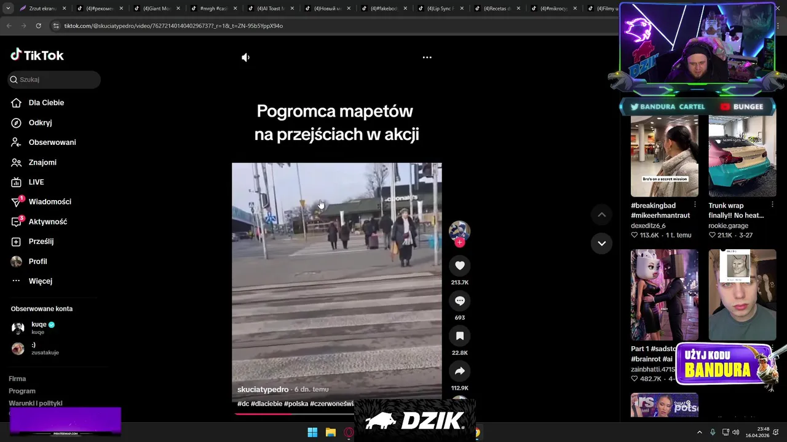
Task: Show hidden system tray icons
Action: [699, 432]
